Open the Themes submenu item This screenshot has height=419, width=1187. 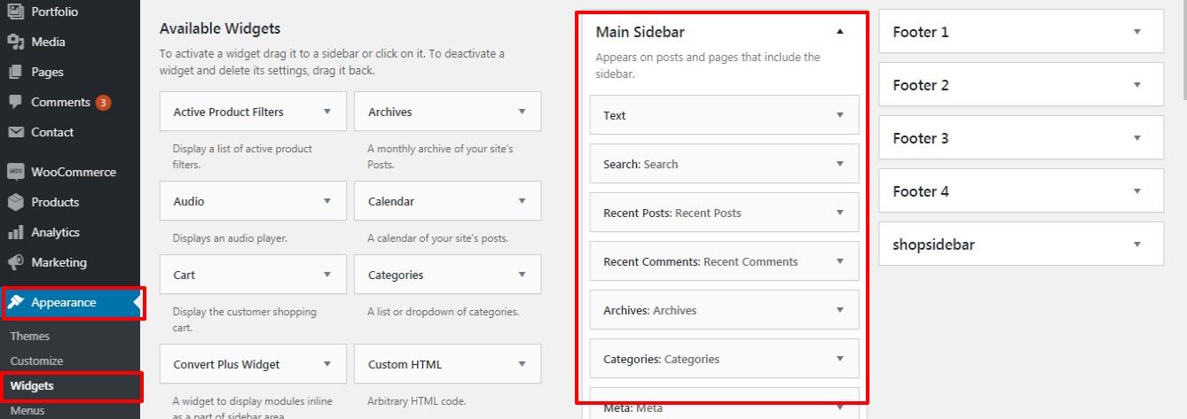[30, 337]
